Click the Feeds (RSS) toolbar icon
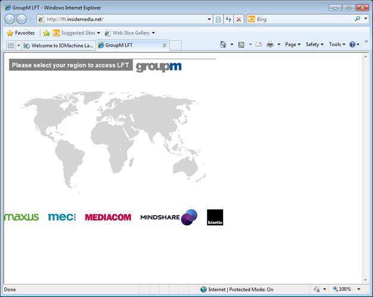Viewport: 373px width, 297px height. coord(241,45)
